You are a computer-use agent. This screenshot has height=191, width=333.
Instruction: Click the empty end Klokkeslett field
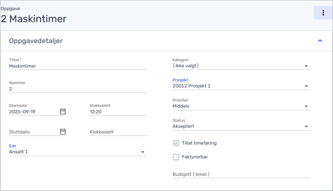click(118, 132)
